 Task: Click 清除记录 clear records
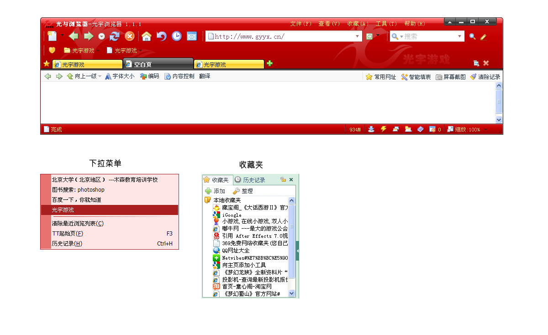485,77
